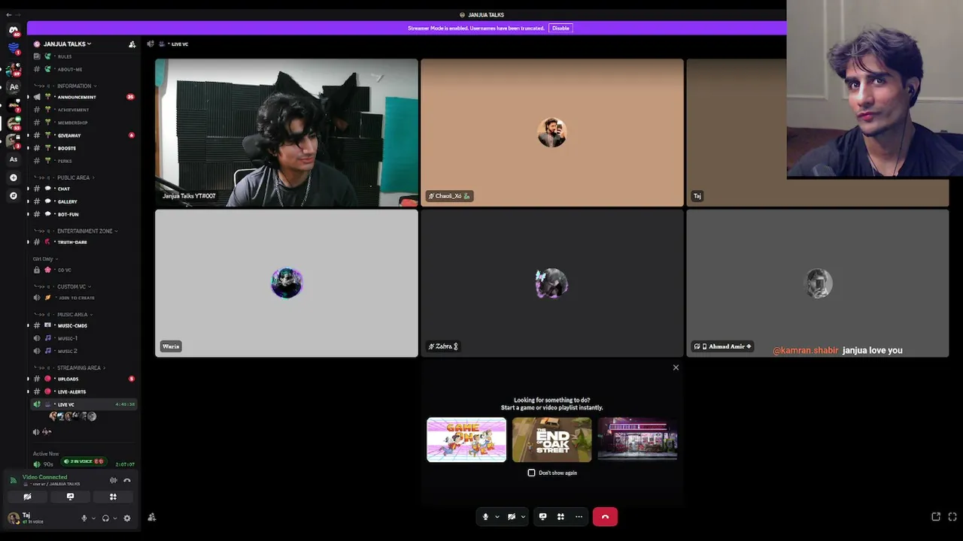The width and height of the screenshot is (963, 541).
Task: Open the As server icon
Action: tap(14, 159)
